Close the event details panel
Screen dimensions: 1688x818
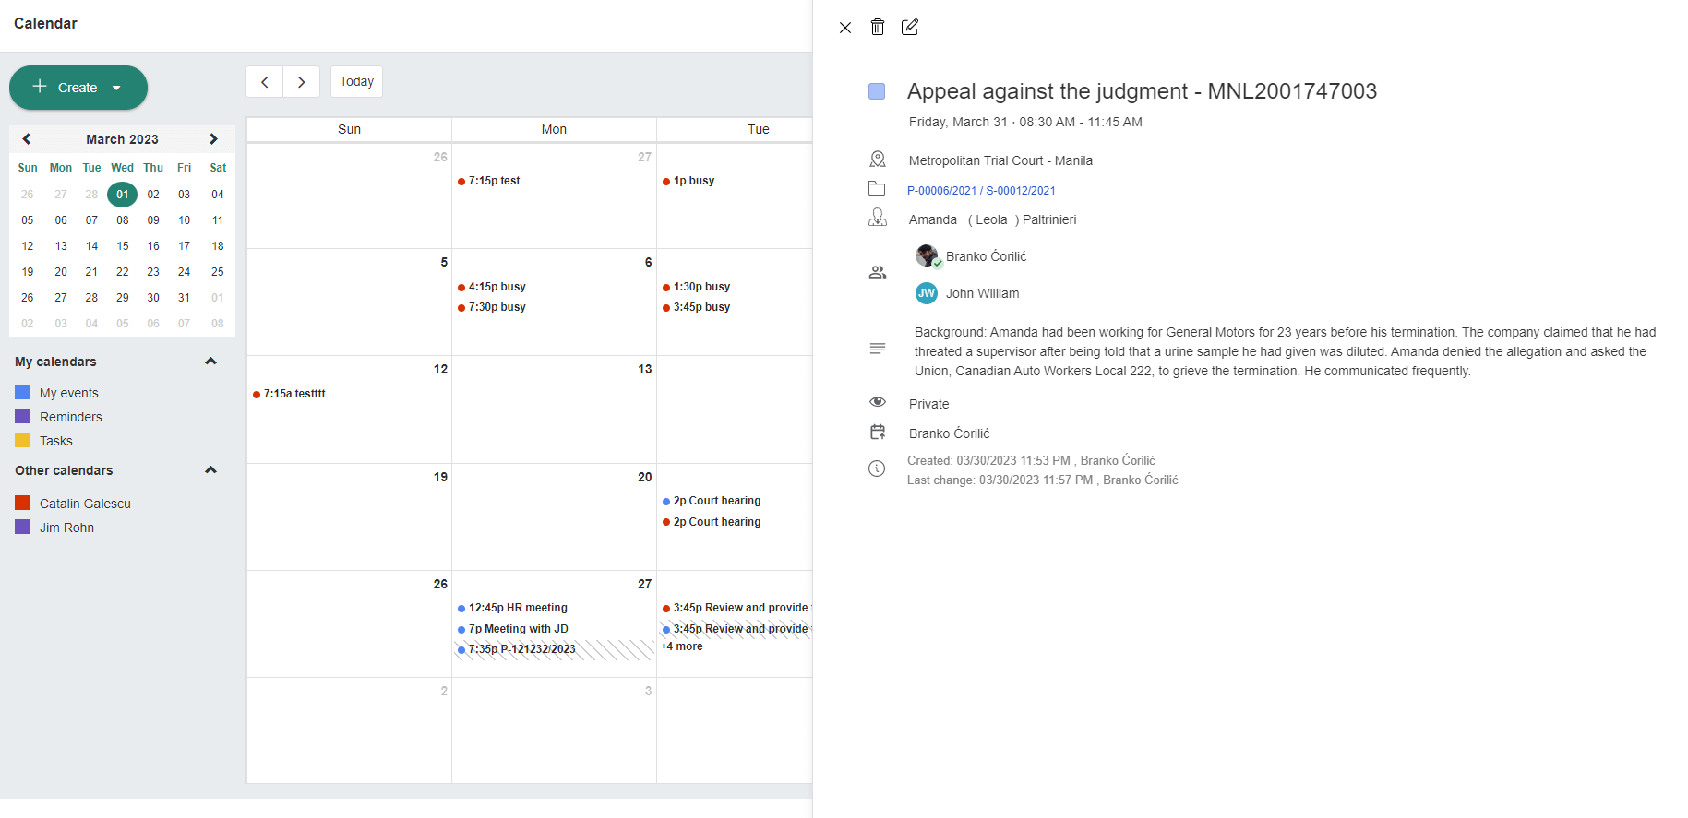coord(845,28)
